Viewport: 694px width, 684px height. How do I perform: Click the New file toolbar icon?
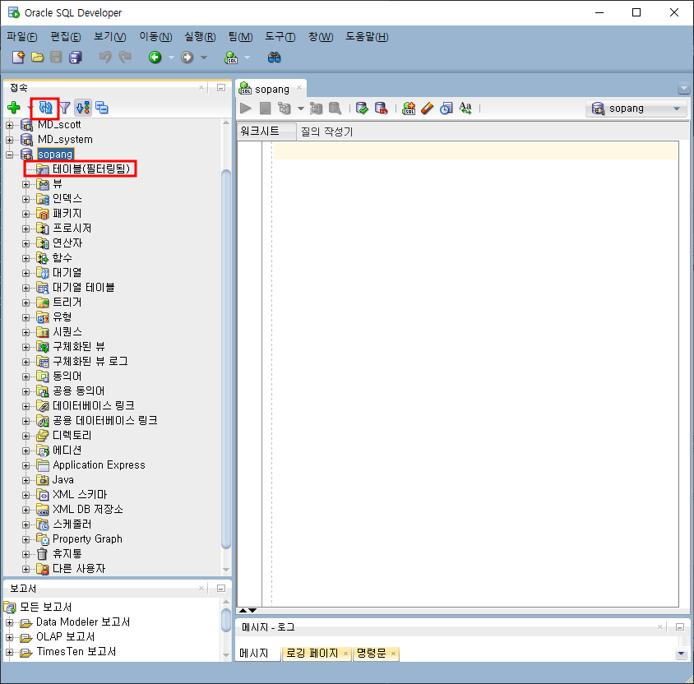[19, 57]
